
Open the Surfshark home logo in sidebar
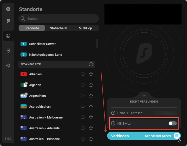pos(8,21)
